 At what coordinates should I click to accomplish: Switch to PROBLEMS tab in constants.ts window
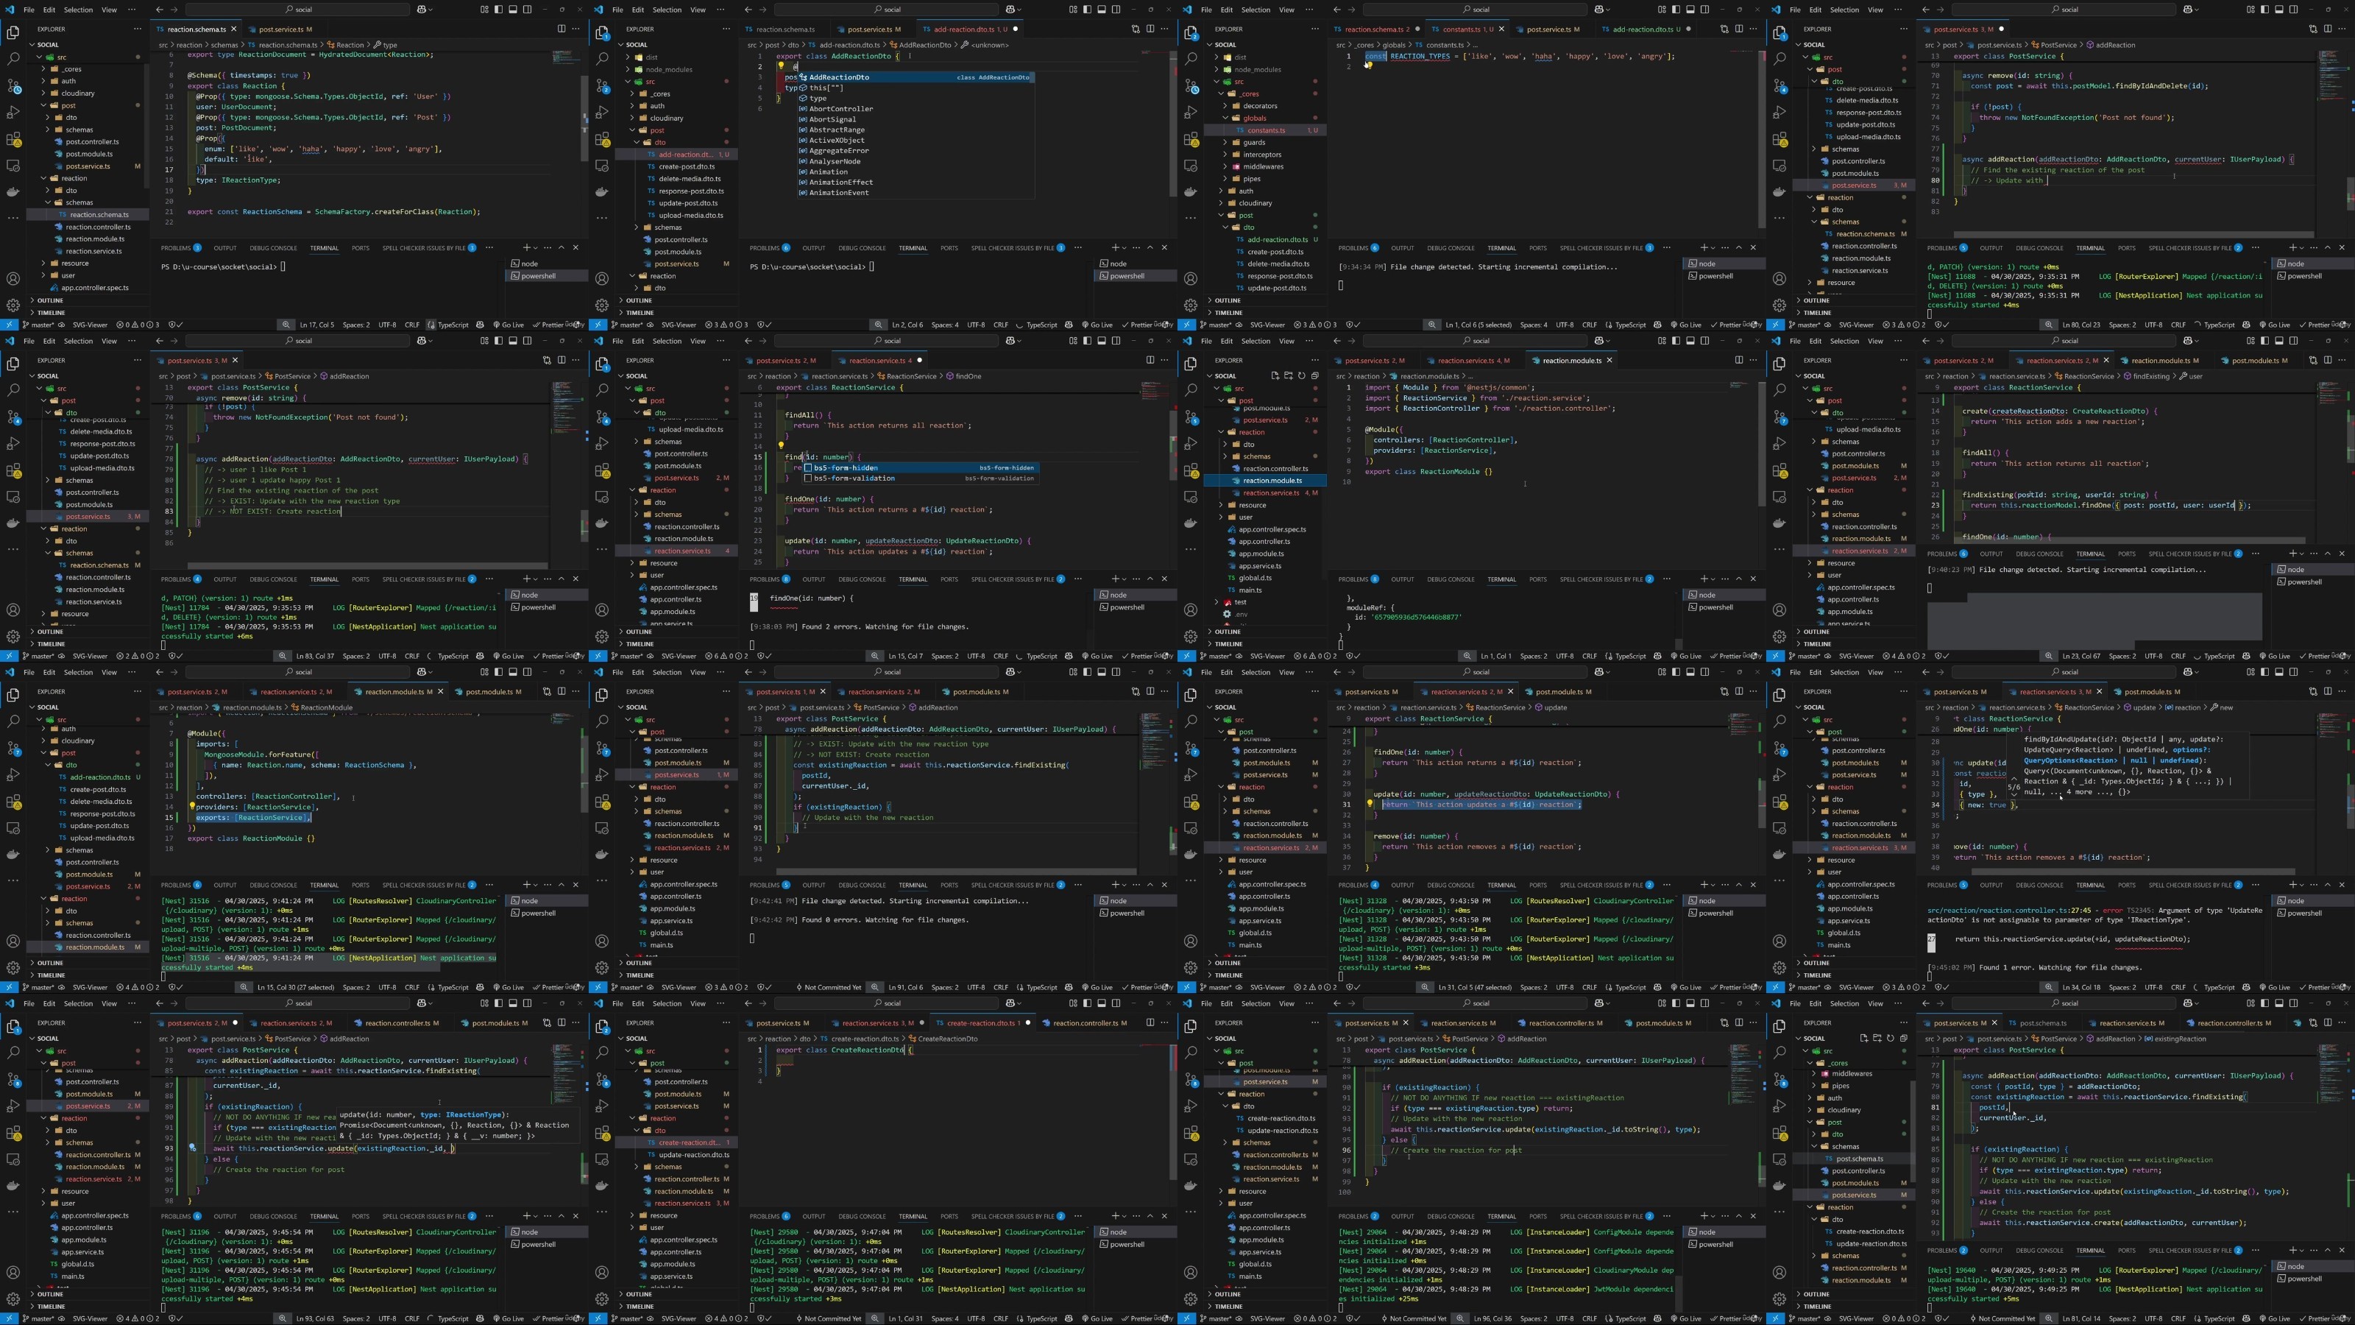click(1358, 248)
